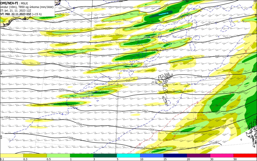The image size is (257, 161).
Task: Click the '10W' longitude label
Action: point(121,1)
